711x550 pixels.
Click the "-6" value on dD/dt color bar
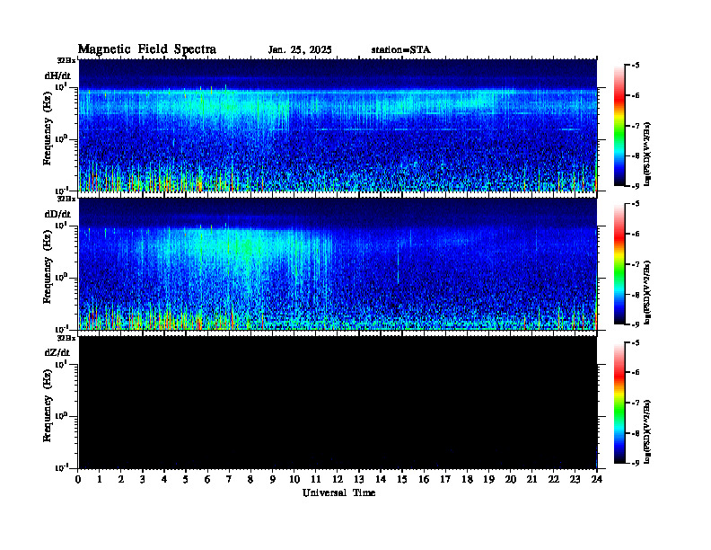coord(636,234)
